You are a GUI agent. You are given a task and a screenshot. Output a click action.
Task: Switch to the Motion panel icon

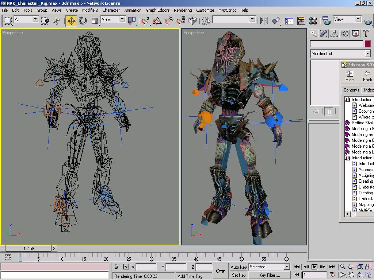point(345,34)
